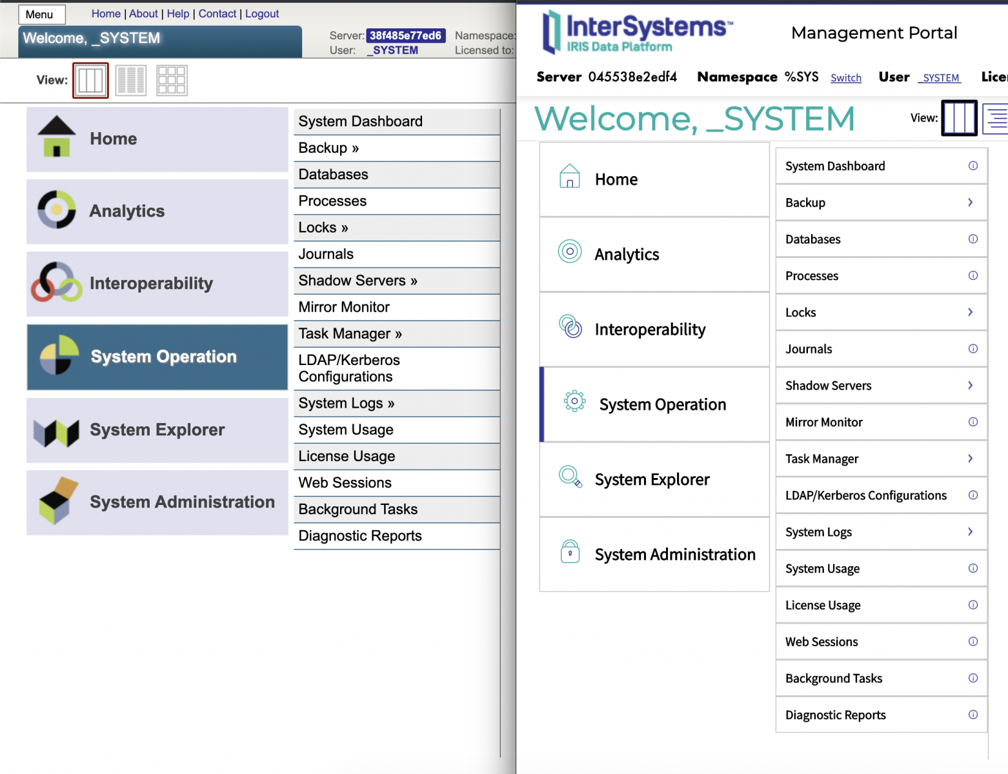This screenshot has width=1008, height=774.
Task: Open System Dashboard in old portal
Action: 397,122
